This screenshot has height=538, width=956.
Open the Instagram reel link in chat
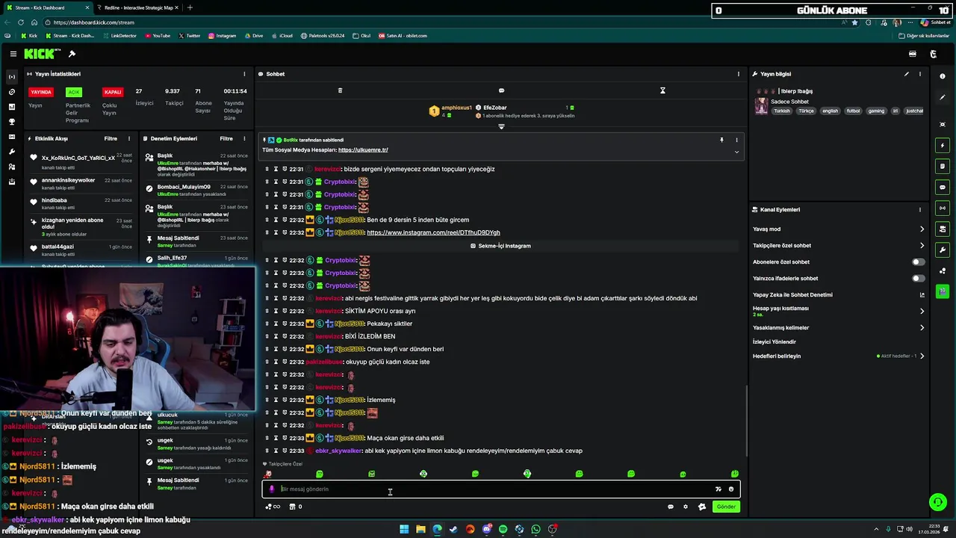click(x=433, y=232)
